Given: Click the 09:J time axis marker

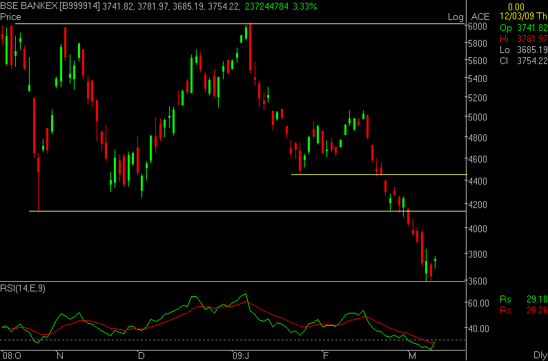Looking at the screenshot, I should click(240, 355).
